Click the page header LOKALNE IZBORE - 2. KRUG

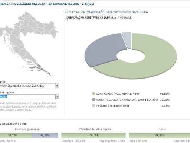(x=73, y=4)
